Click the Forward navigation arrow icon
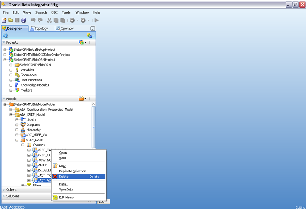This screenshot has height=209, width=307. [83, 20]
